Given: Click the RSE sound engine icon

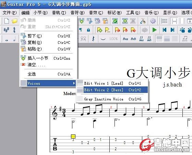Looking at the screenshot, I should (145, 30).
